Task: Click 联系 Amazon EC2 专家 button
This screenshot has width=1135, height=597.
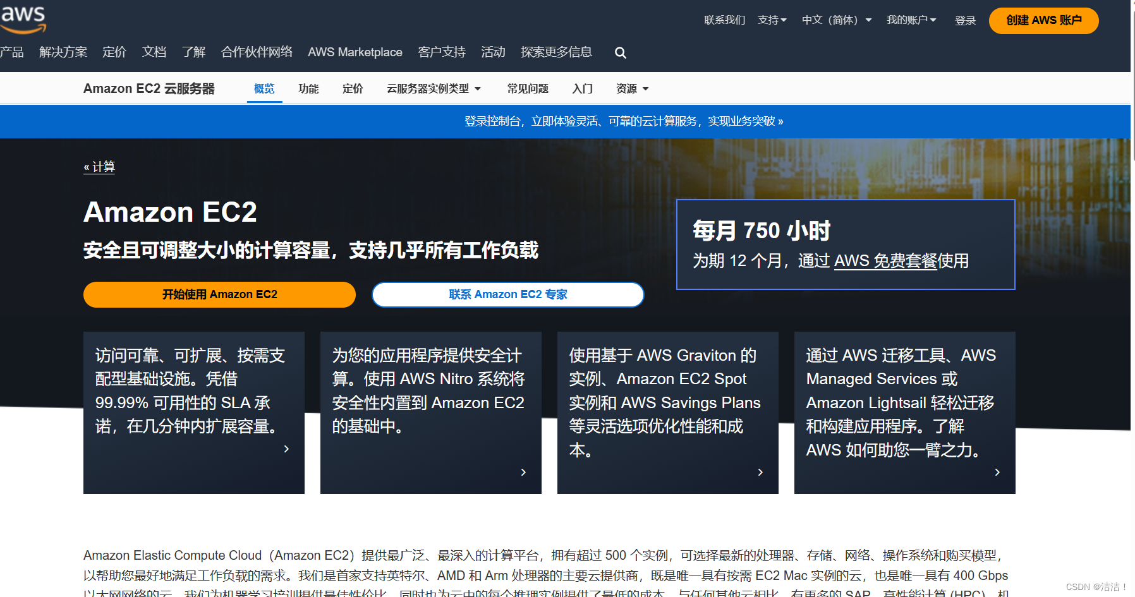Action: (508, 295)
